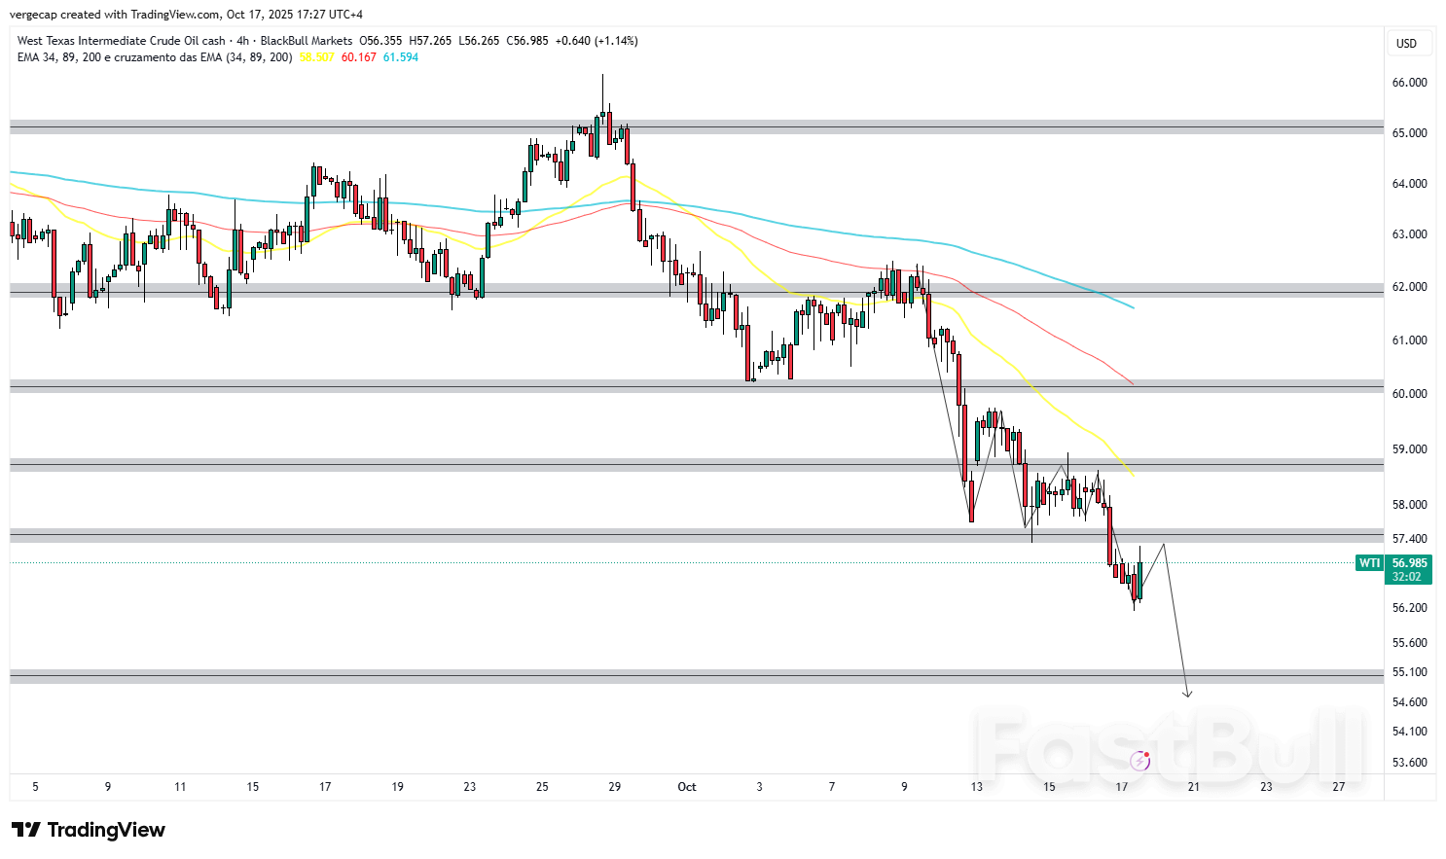1446x859 pixels.
Task: Click the FastBull watermark logo
Action: pyautogui.click(x=1168, y=744)
